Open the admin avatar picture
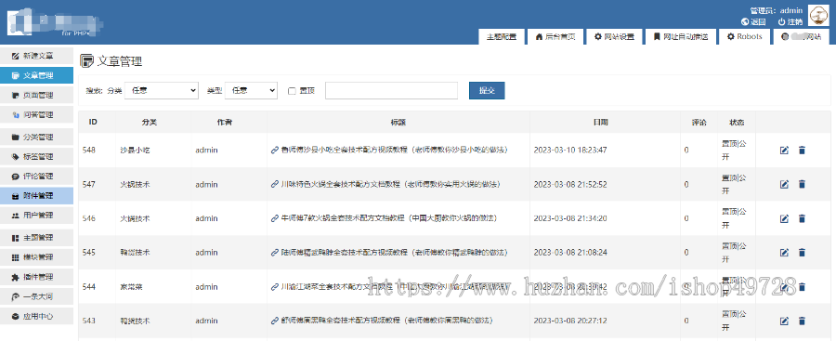Viewport: 836px width, 341px height. click(818, 16)
